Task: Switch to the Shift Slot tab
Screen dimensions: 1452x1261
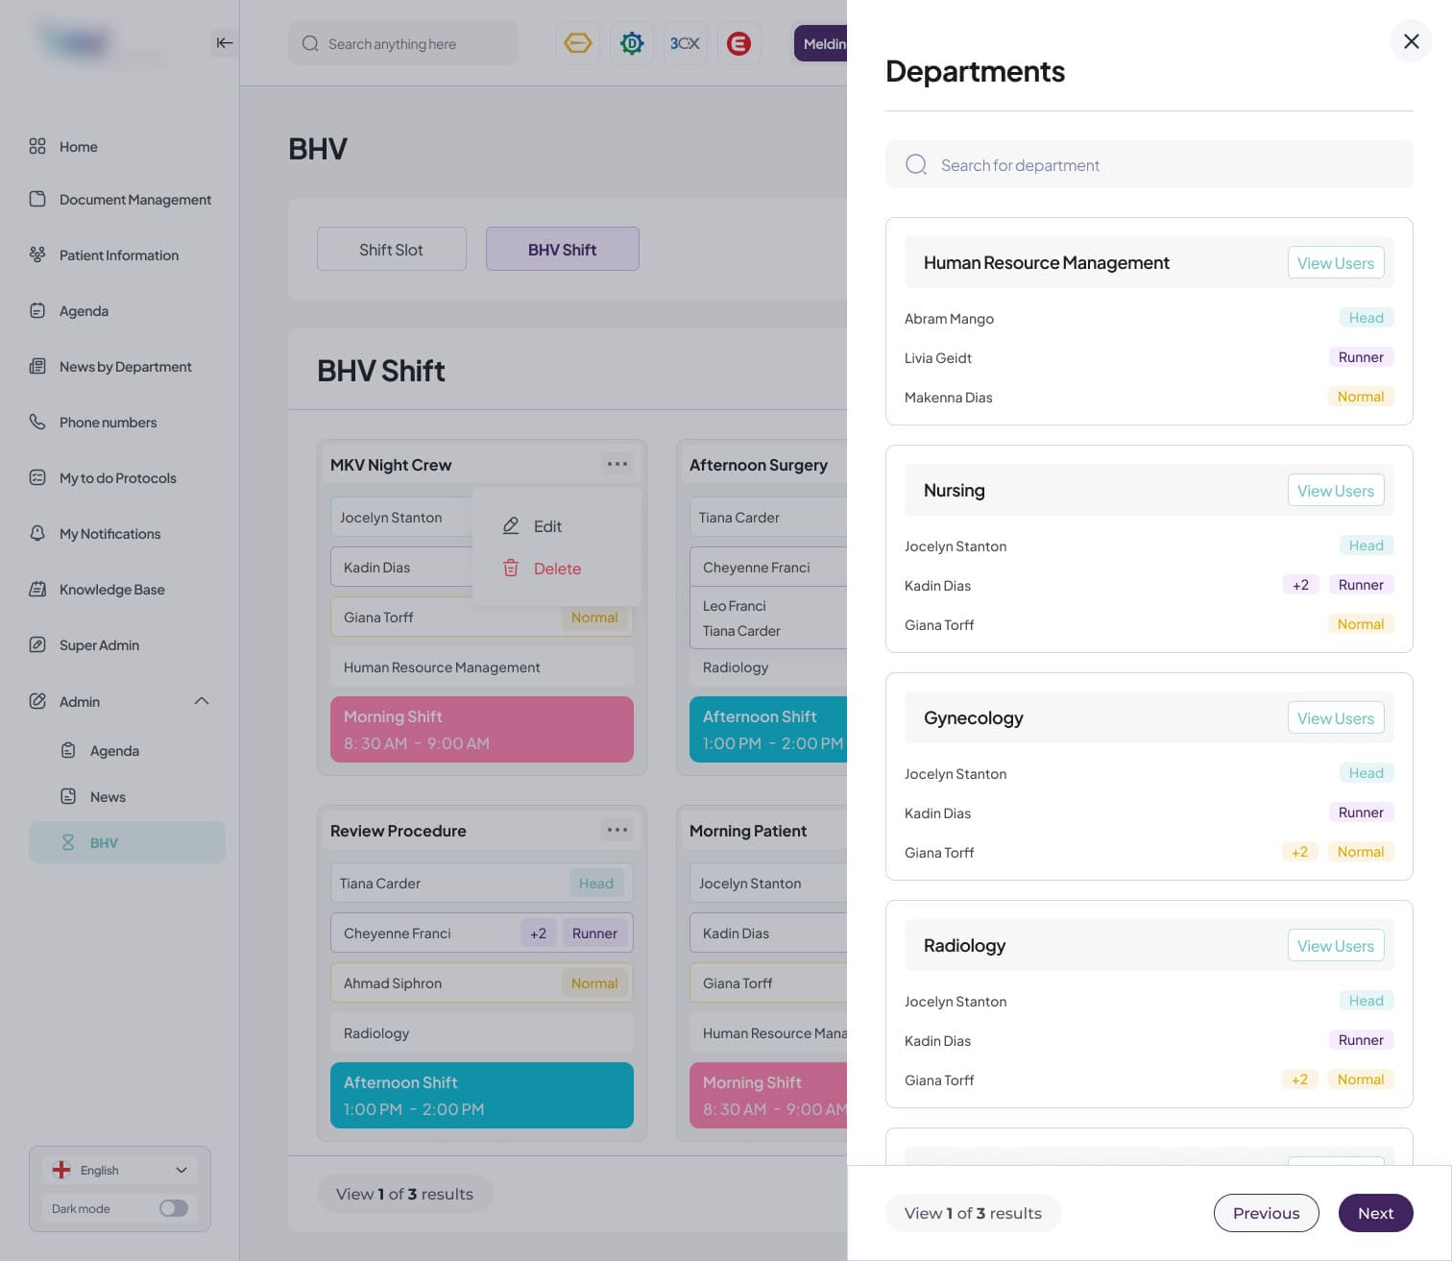Action: tap(391, 250)
